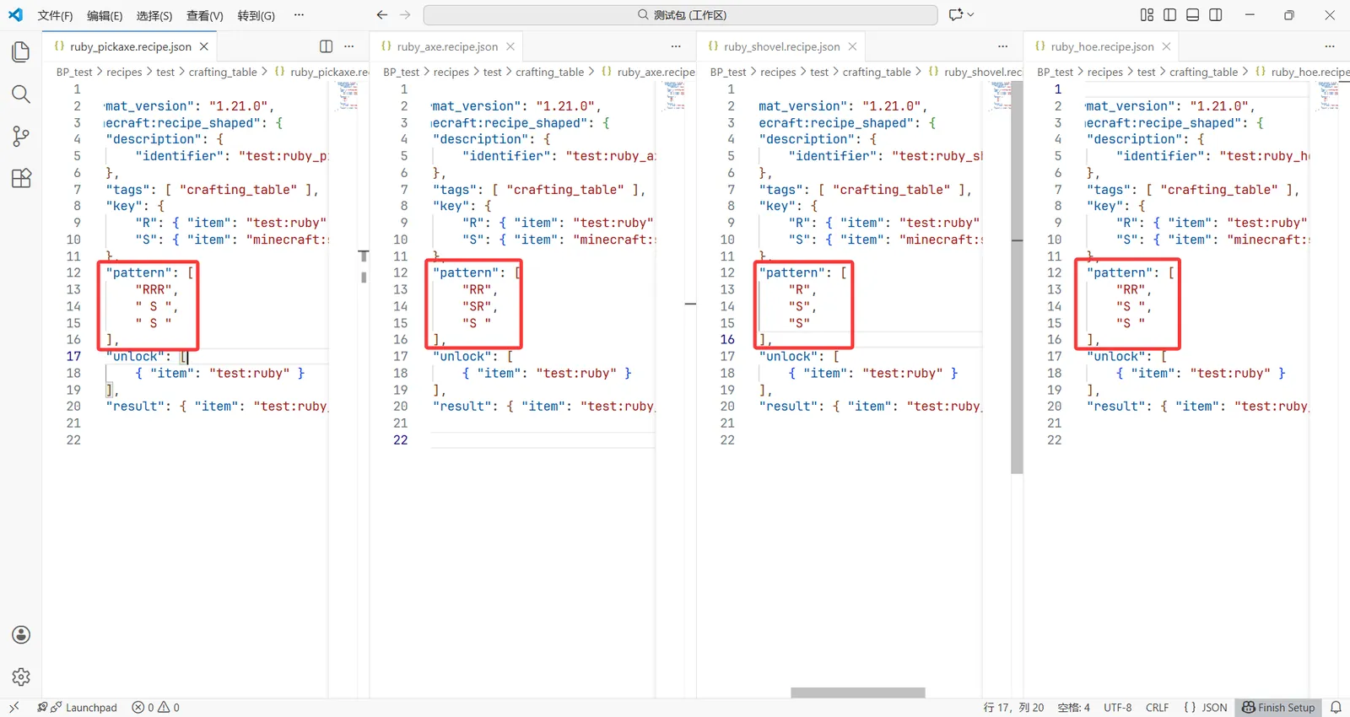The height and width of the screenshot is (717, 1350).
Task: Open the remote window indicator in status bar
Action: point(13,708)
